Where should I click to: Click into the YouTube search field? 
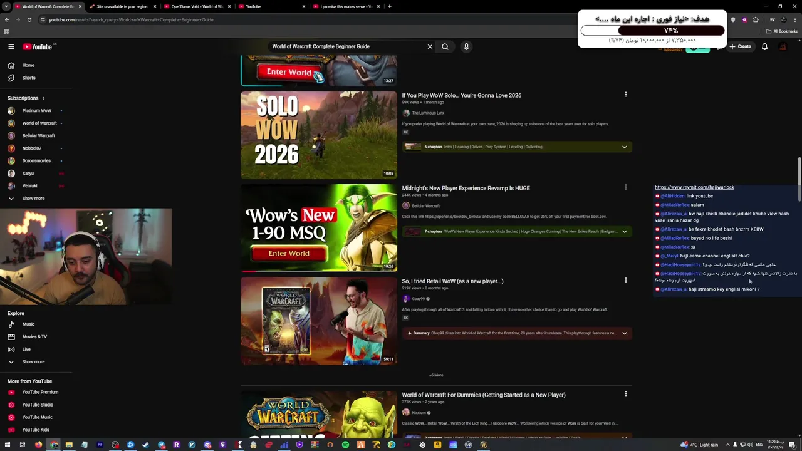click(x=348, y=46)
